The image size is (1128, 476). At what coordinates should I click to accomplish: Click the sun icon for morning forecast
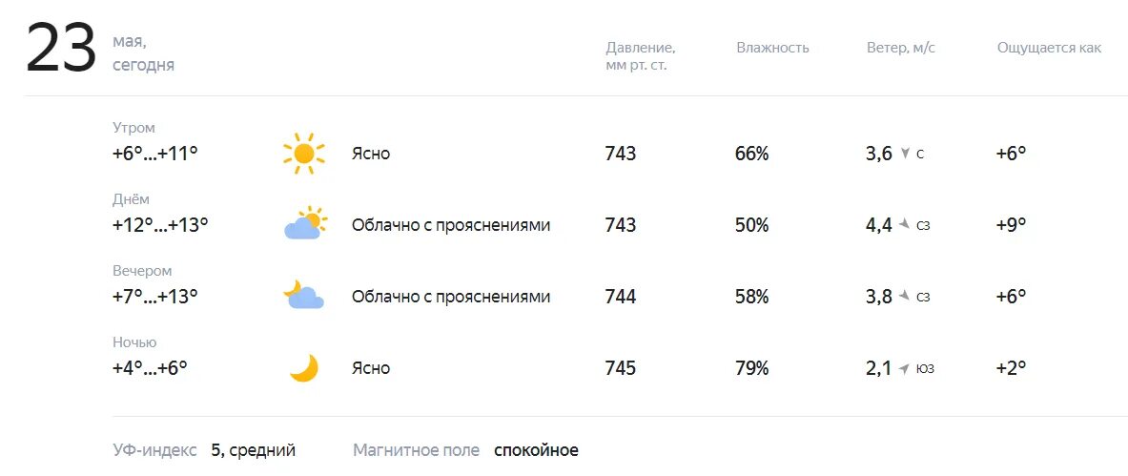click(x=303, y=154)
